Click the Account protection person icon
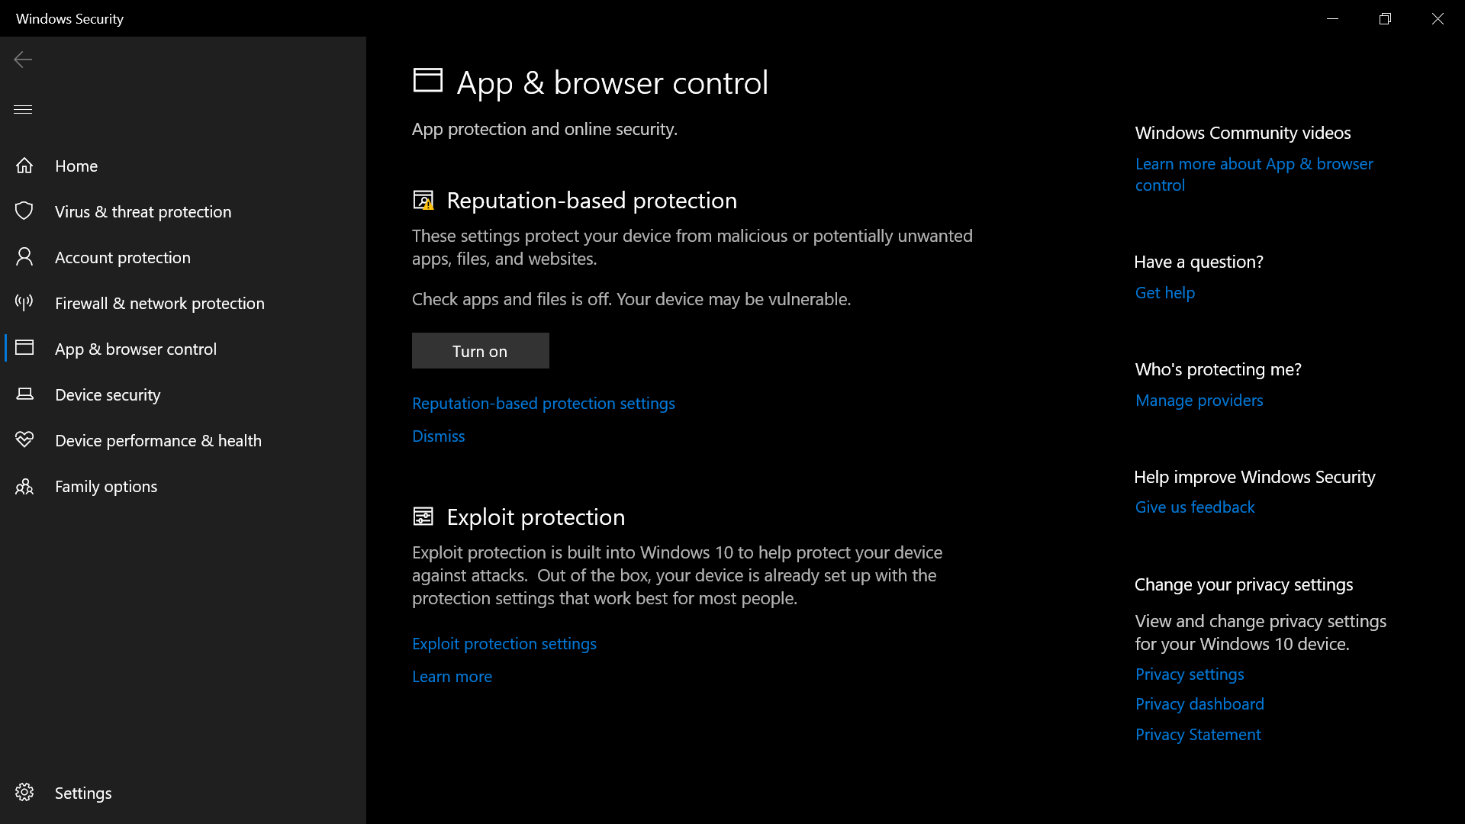1465x824 pixels. 24,257
